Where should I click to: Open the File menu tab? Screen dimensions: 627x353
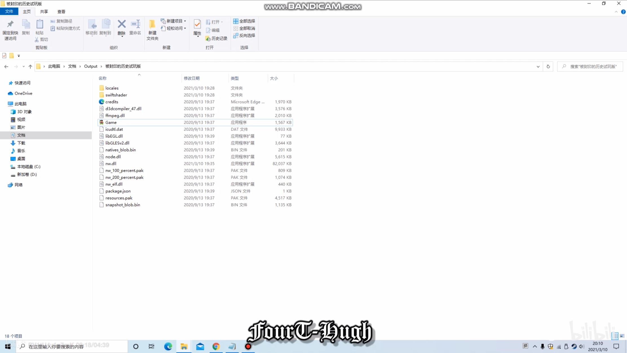coord(9,12)
